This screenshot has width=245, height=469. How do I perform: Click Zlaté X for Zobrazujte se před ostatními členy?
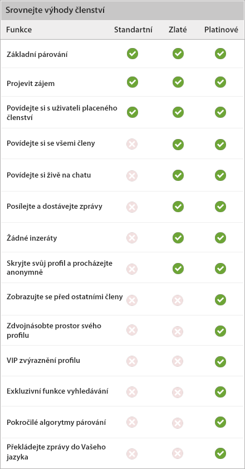178,299
